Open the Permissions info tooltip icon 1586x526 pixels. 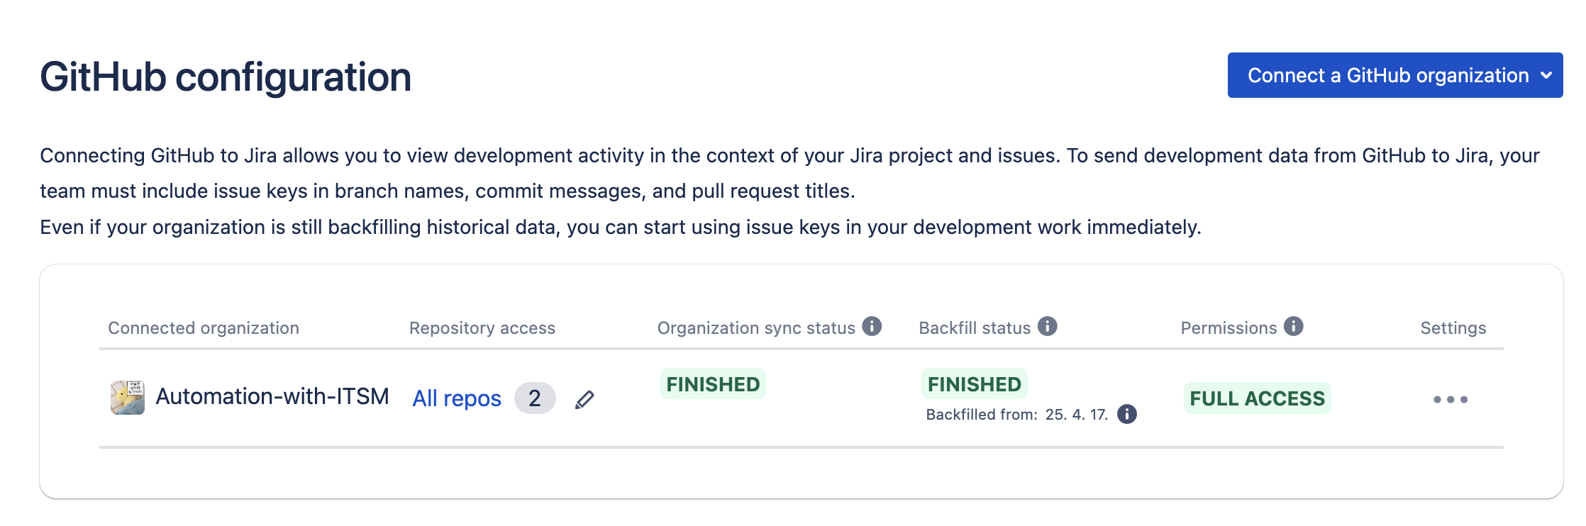(1293, 326)
